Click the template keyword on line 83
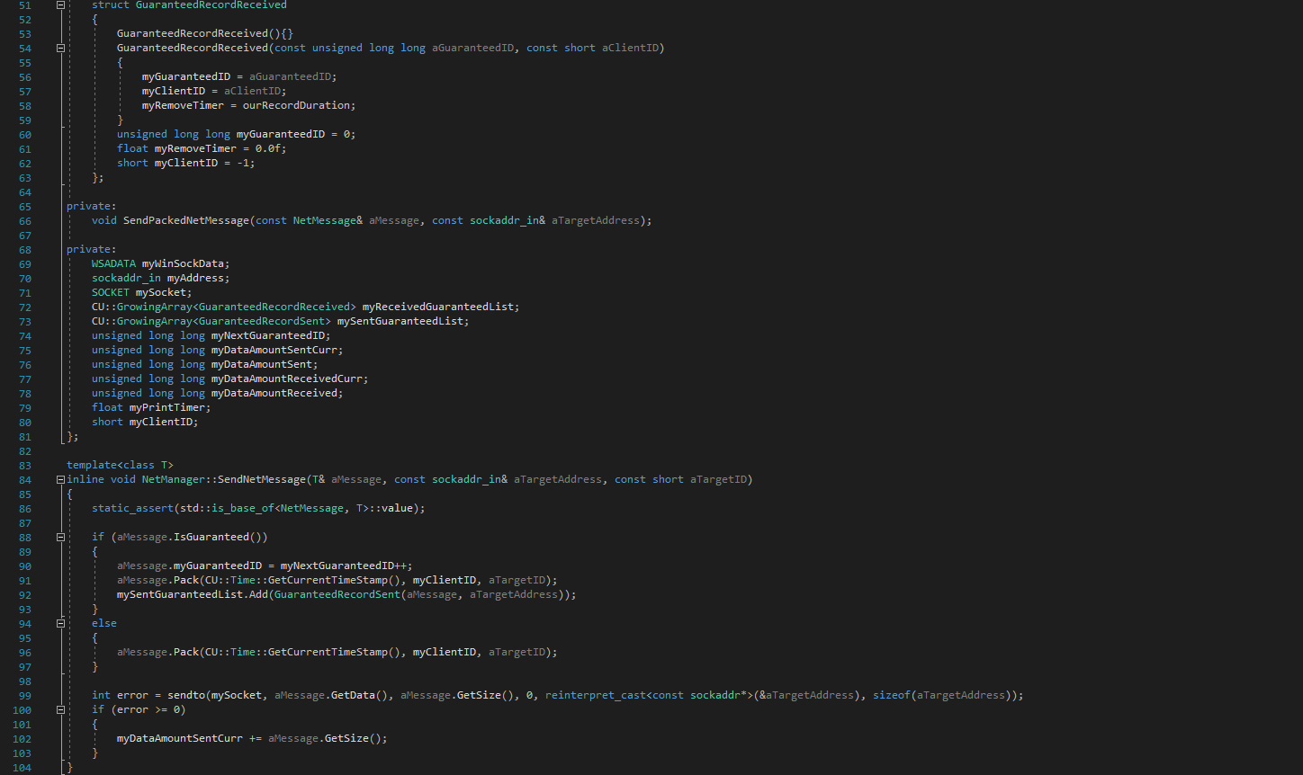 pyautogui.click(x=92, y=465)
